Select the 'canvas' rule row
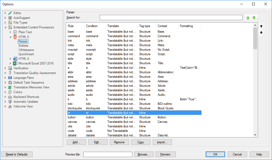Image resolution: width=272 pixels, height=160 pixels. click(x=134, y=122)
